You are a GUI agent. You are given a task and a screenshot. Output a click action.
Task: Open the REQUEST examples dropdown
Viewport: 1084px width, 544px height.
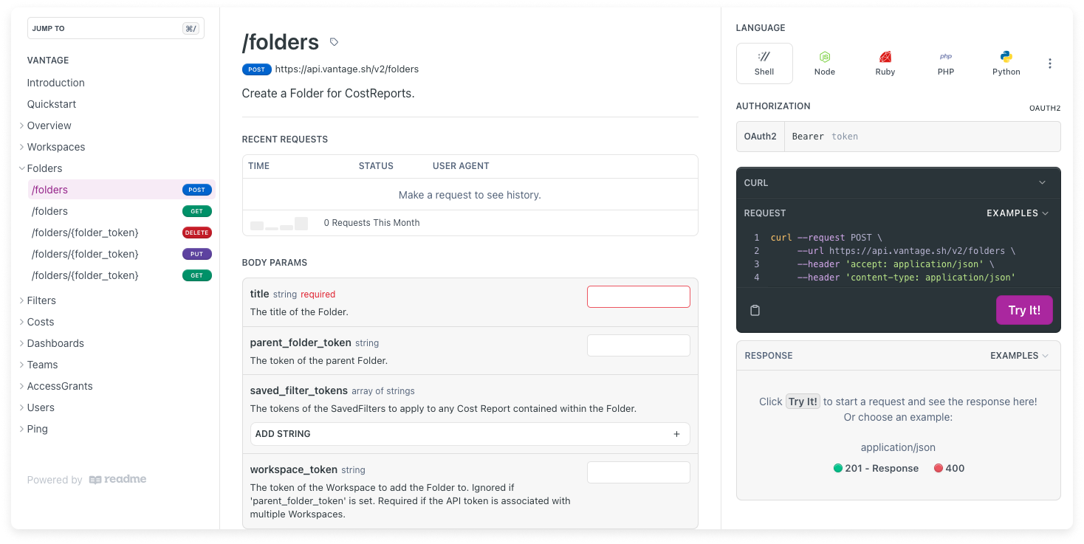(x=1018, y=213)
